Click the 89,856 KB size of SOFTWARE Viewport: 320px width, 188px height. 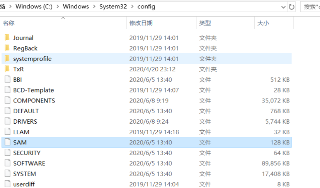pos(276,163)
